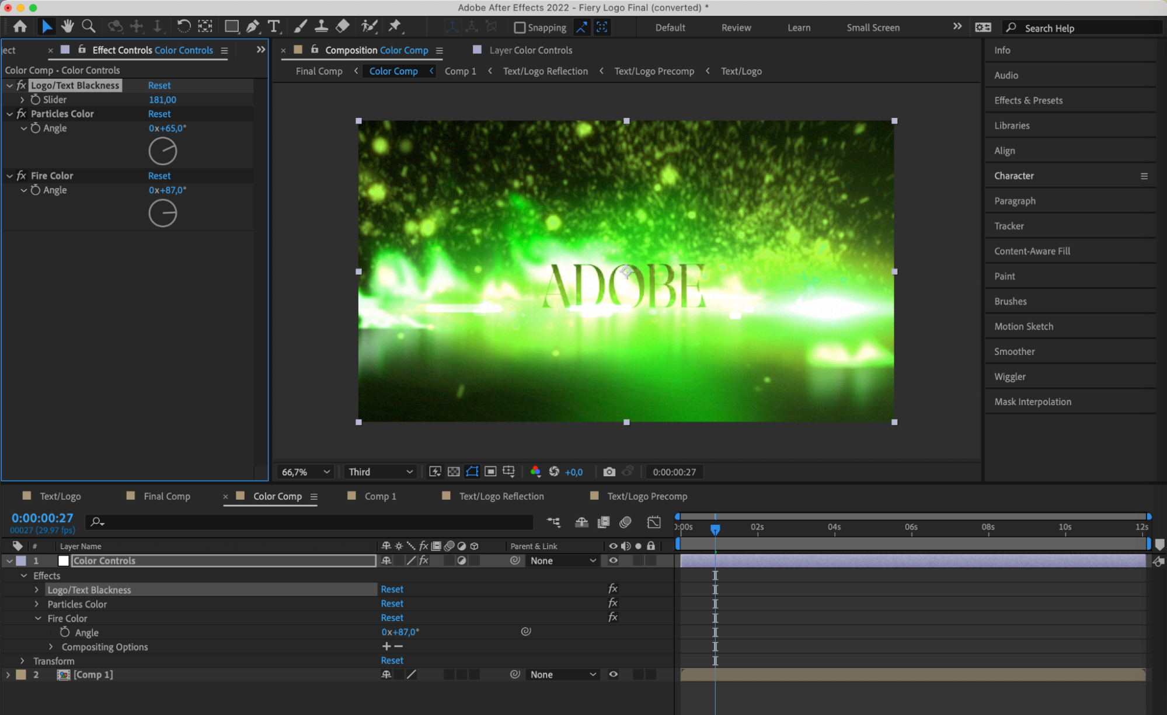
Task: Toggle mask and shape path visibility
Action: click(472, 472)
